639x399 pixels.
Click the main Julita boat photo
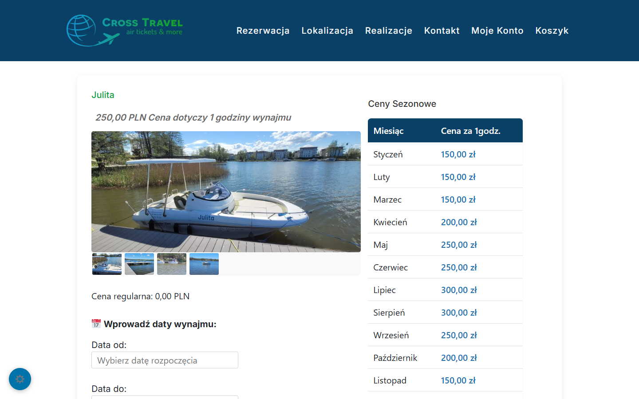coord(226,192)
